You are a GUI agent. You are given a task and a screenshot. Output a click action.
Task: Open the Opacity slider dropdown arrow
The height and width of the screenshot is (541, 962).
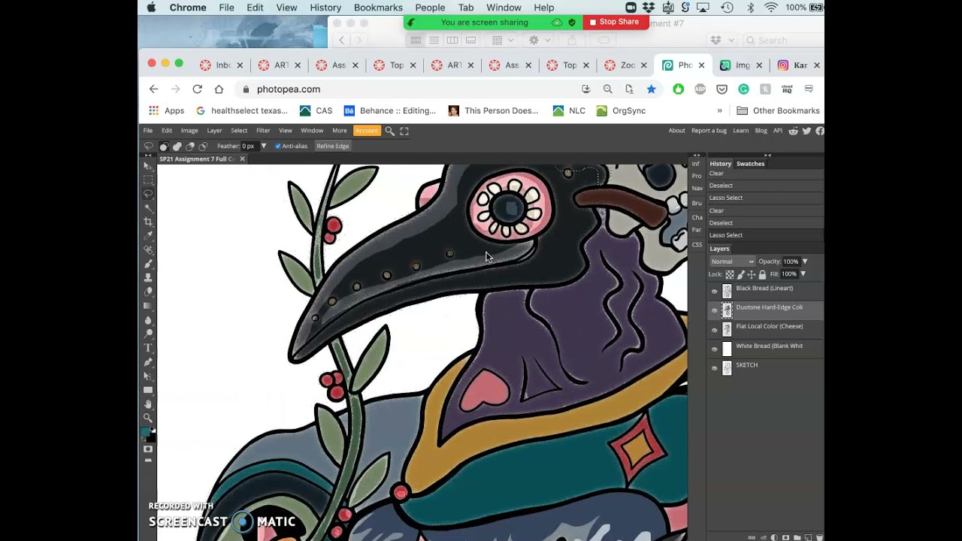click(805, 261)
